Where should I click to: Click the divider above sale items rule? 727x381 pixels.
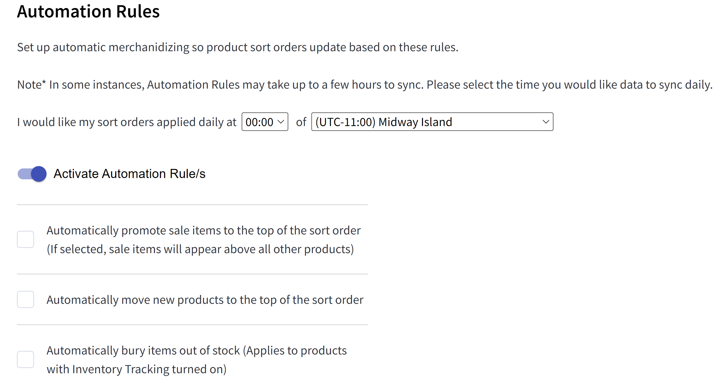192,203
